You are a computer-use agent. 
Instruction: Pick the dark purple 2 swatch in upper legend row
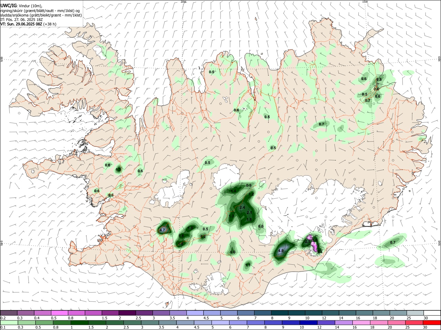127,313
